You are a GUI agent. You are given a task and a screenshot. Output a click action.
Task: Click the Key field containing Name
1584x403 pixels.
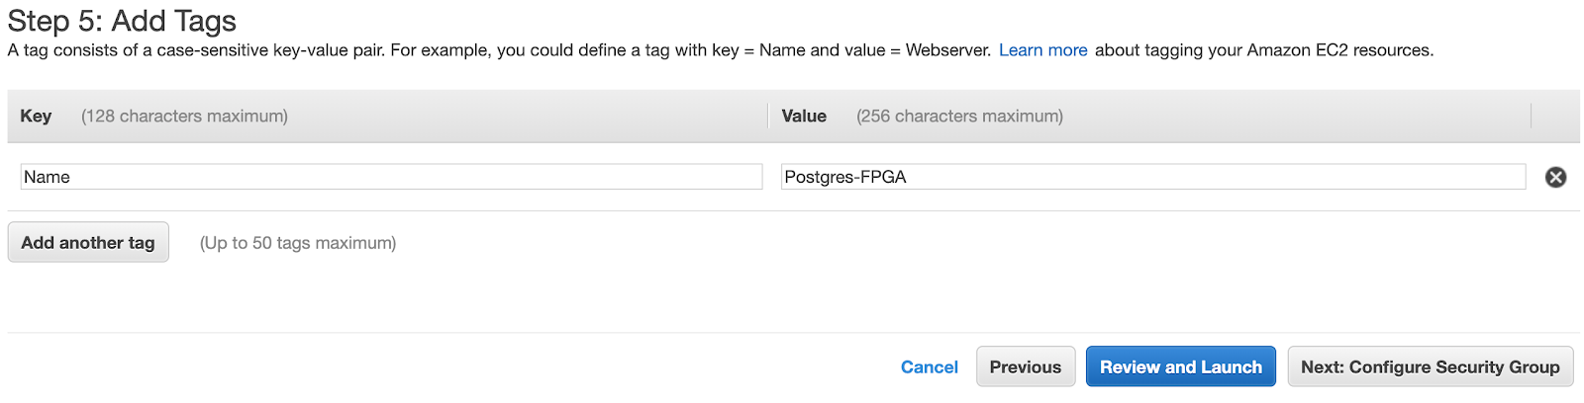point(391,177)
